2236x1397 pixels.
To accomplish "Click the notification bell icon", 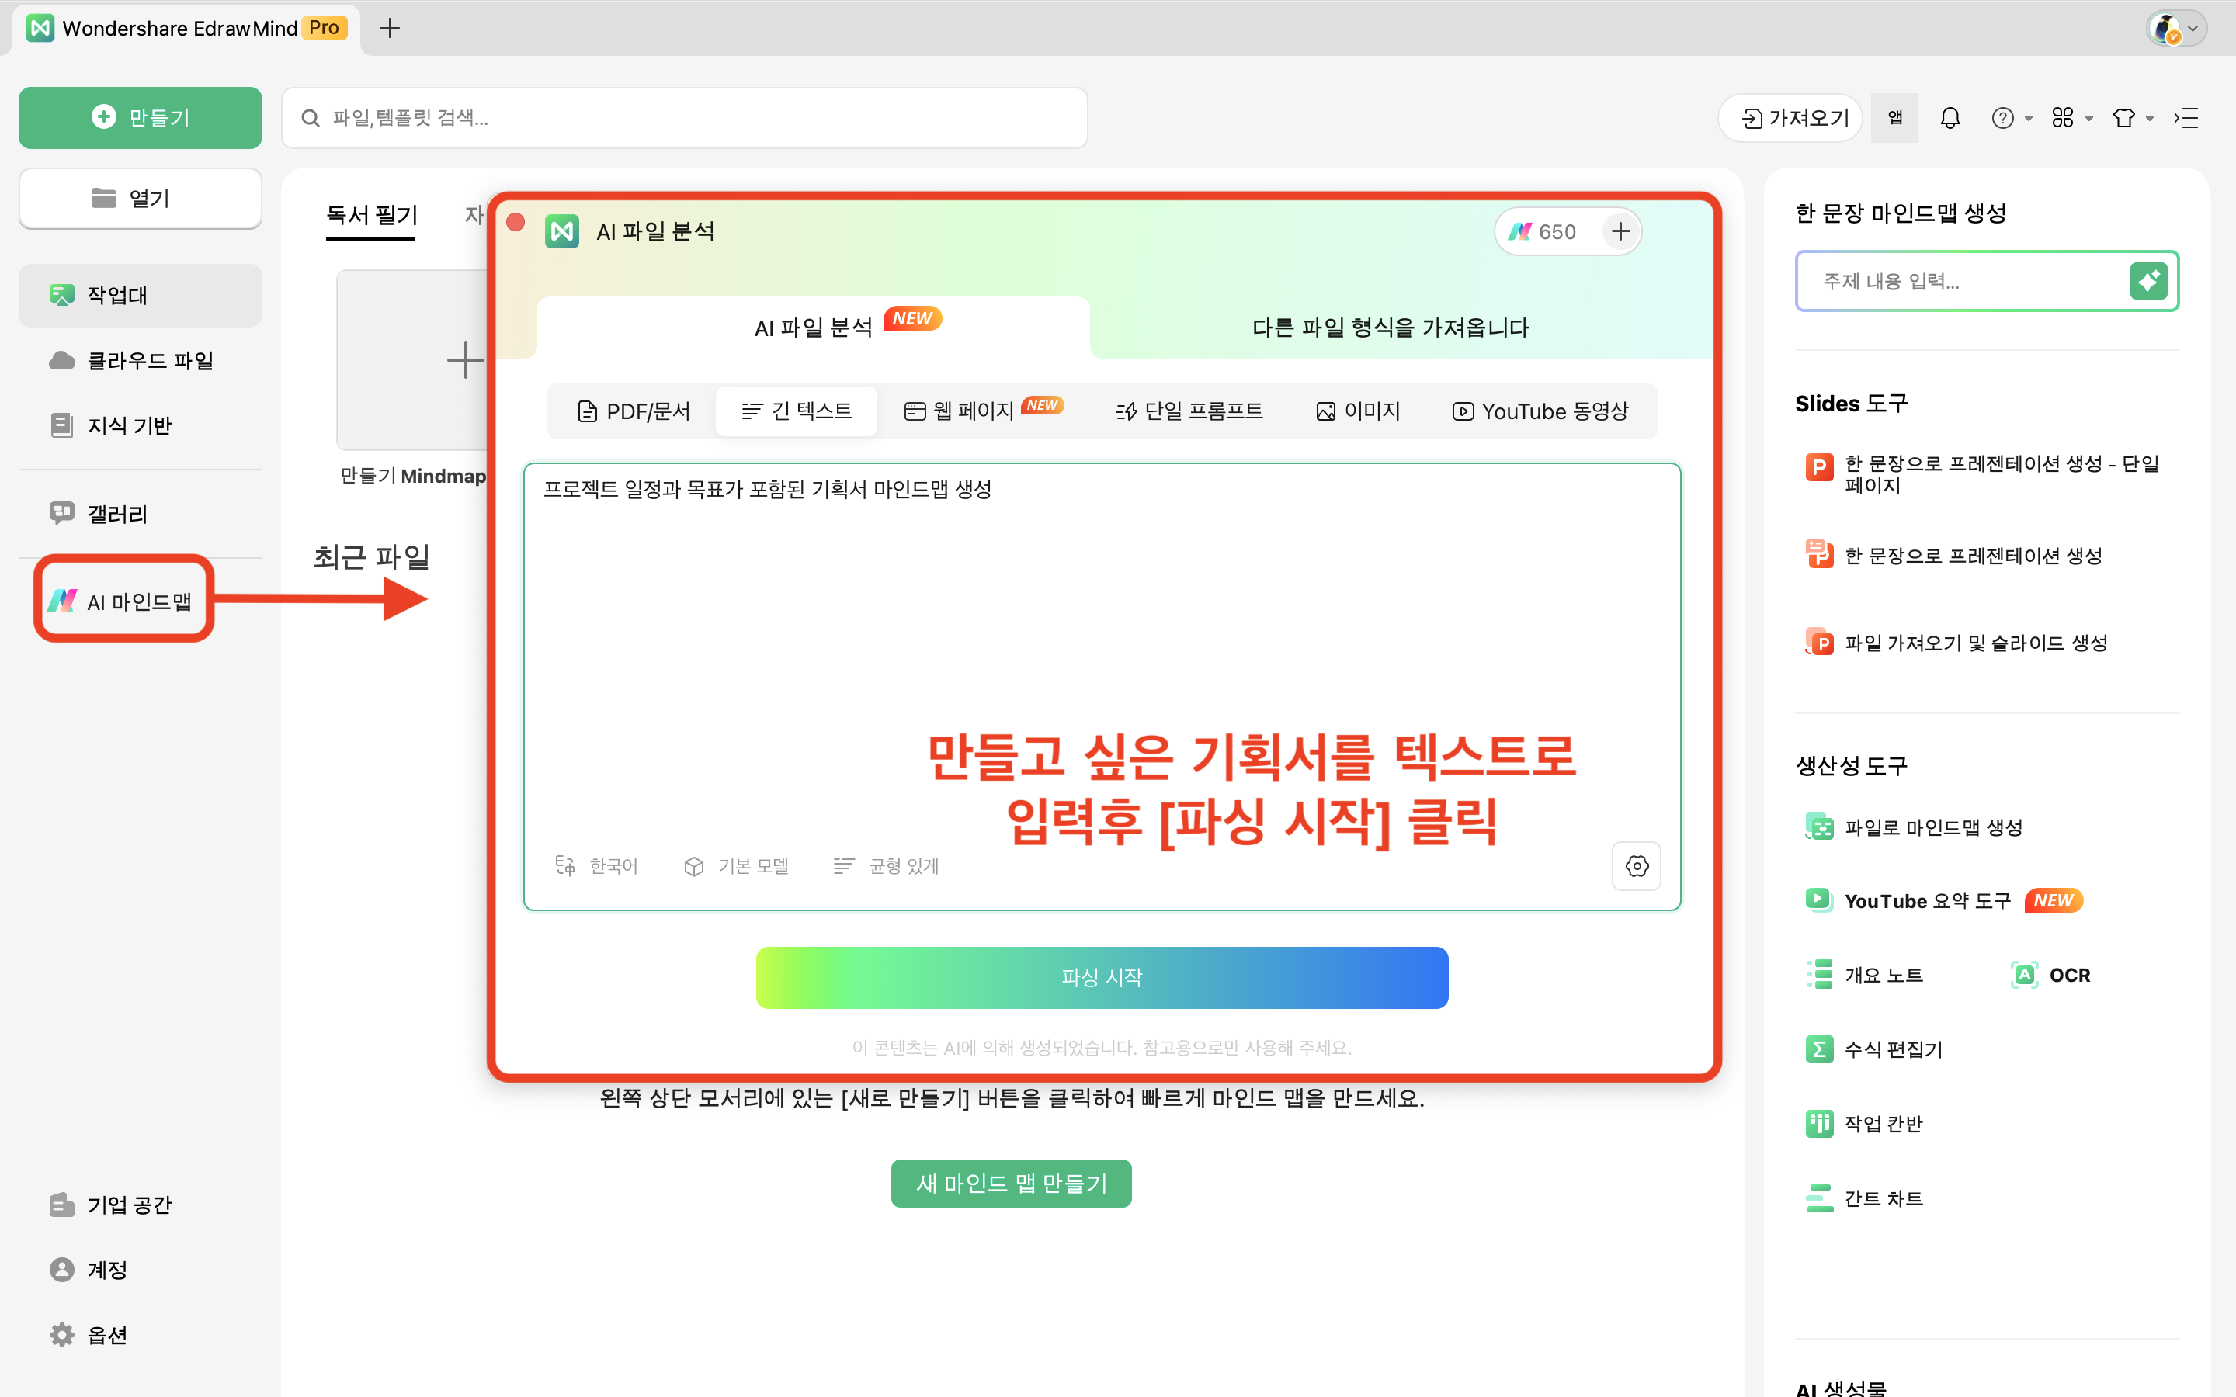I will [1950, 117].
